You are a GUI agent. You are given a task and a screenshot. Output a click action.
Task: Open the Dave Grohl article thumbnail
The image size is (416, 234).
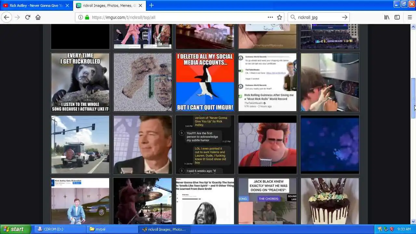tap(205, 201)
